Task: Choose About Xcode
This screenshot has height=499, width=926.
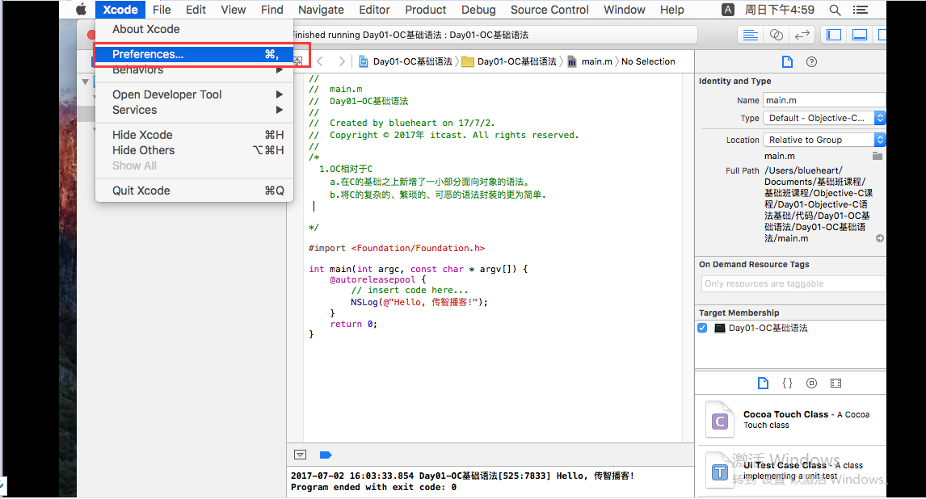Action: (x=194, y=29)
